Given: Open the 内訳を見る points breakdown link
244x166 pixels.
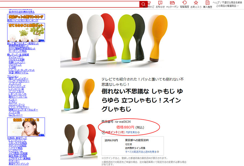Looking at the screenshot, I should (131, 132).
